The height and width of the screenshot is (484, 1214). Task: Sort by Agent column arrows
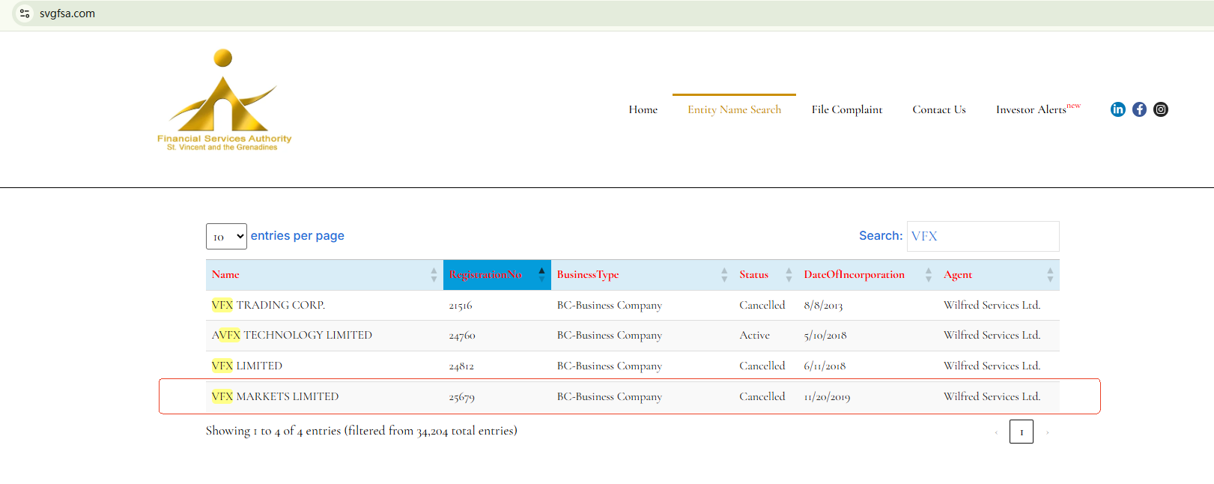coord(1049,275)
